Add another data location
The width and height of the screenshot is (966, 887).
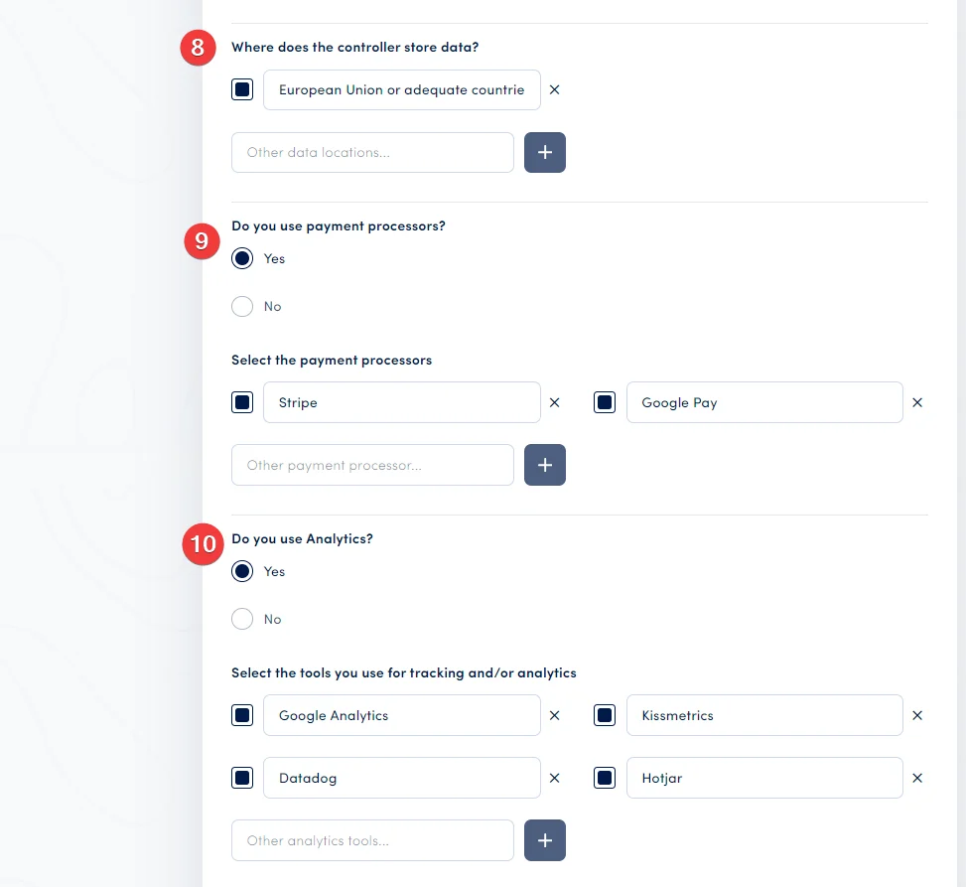click(544, 152)
